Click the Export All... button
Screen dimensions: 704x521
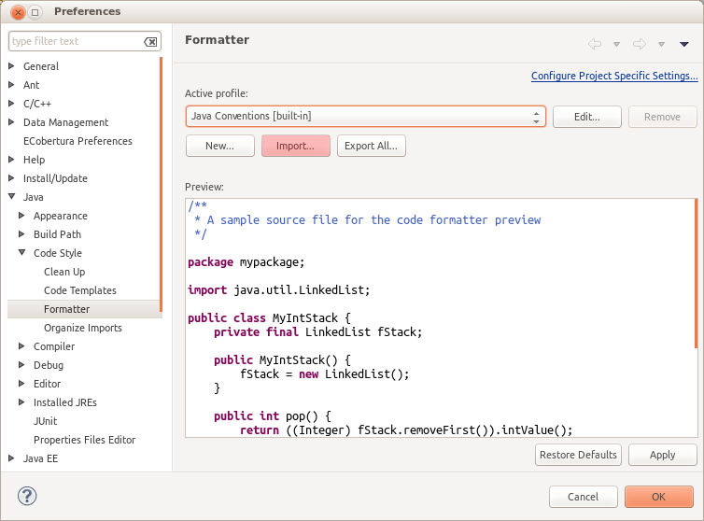(372, 146)
